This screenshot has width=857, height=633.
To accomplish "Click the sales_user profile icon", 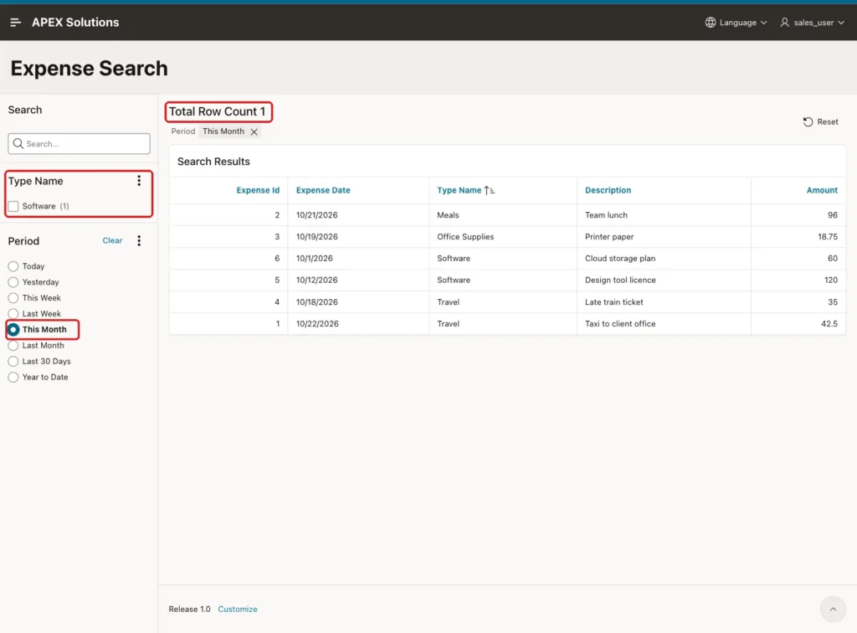I will click(784, 23).
